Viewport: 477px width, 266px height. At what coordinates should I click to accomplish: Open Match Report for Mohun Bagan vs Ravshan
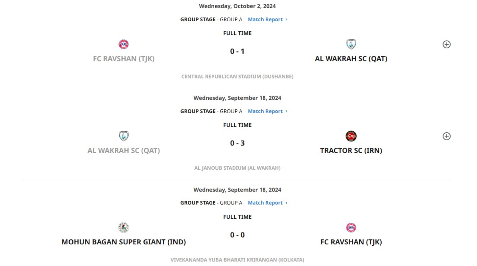click(268, 203)
